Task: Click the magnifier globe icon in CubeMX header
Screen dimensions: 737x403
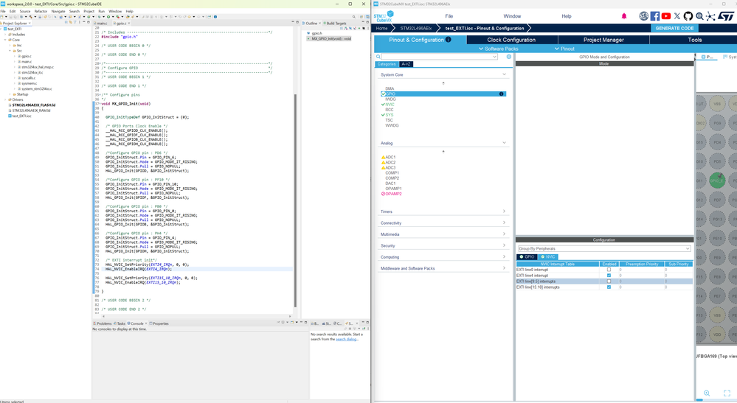Action: coord(699,16)
